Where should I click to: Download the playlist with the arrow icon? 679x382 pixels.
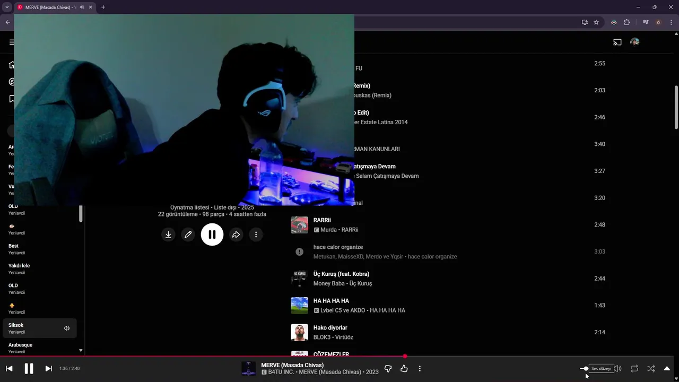tap(168, 235)
